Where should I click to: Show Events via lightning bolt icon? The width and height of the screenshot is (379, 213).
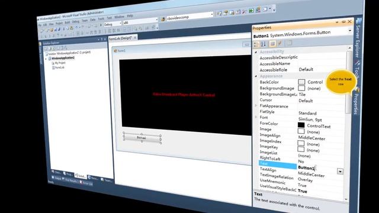click(280, 43)
